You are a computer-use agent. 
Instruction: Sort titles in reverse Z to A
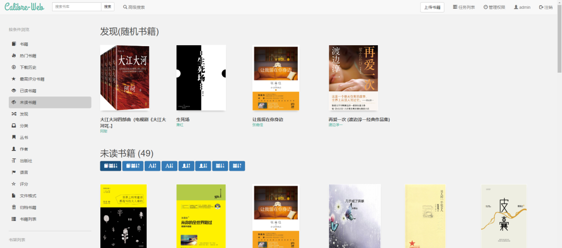click(x=169, y=166)
